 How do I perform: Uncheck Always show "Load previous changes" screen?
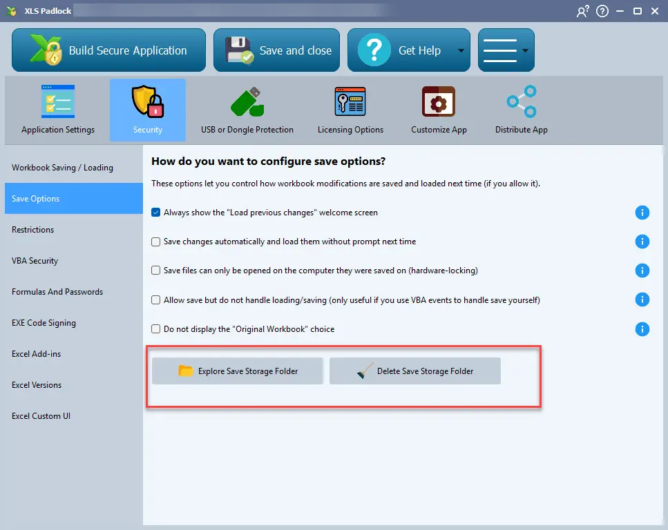pos(156,213)
